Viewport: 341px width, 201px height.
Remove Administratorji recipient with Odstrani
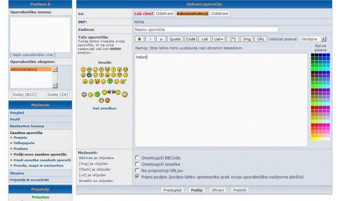pos(220,13)
